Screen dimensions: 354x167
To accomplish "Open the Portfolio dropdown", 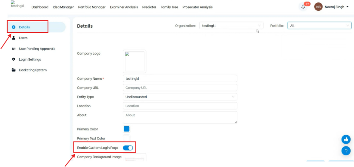I will 319,26.
